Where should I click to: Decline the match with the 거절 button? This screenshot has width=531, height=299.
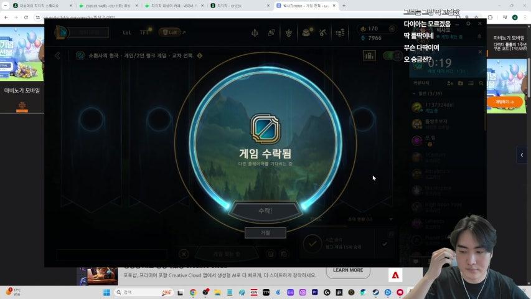point(265,233)
